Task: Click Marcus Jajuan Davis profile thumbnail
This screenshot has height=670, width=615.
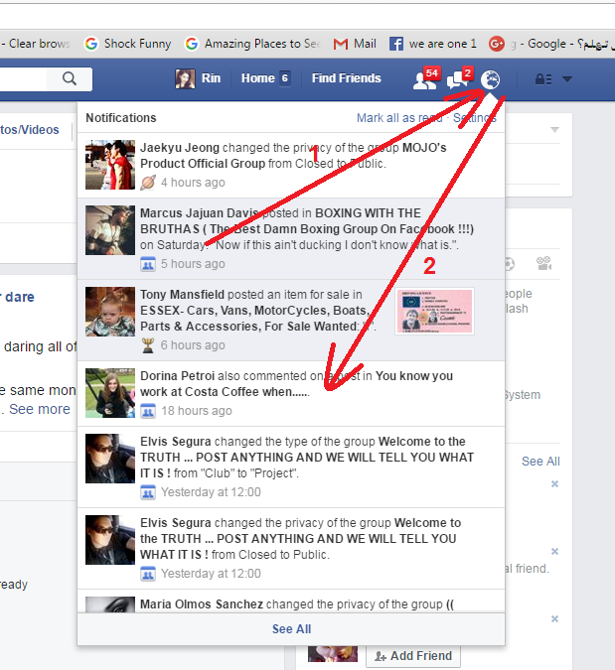Action: click(110, 230)
